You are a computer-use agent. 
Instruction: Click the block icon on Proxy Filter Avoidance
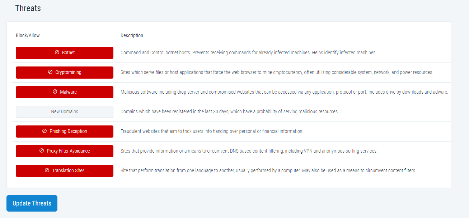[42, 151]
